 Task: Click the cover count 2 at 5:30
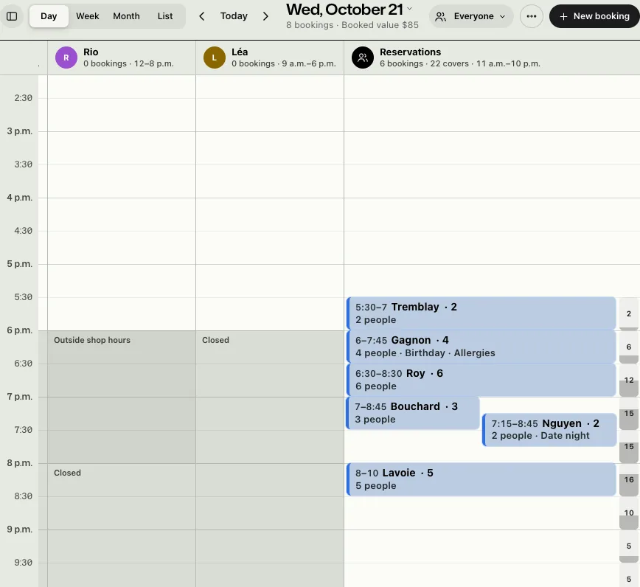click(628, 313)
